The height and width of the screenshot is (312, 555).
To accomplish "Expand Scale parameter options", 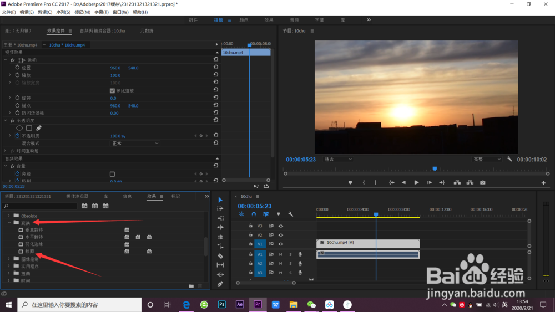I will [10, 75].
